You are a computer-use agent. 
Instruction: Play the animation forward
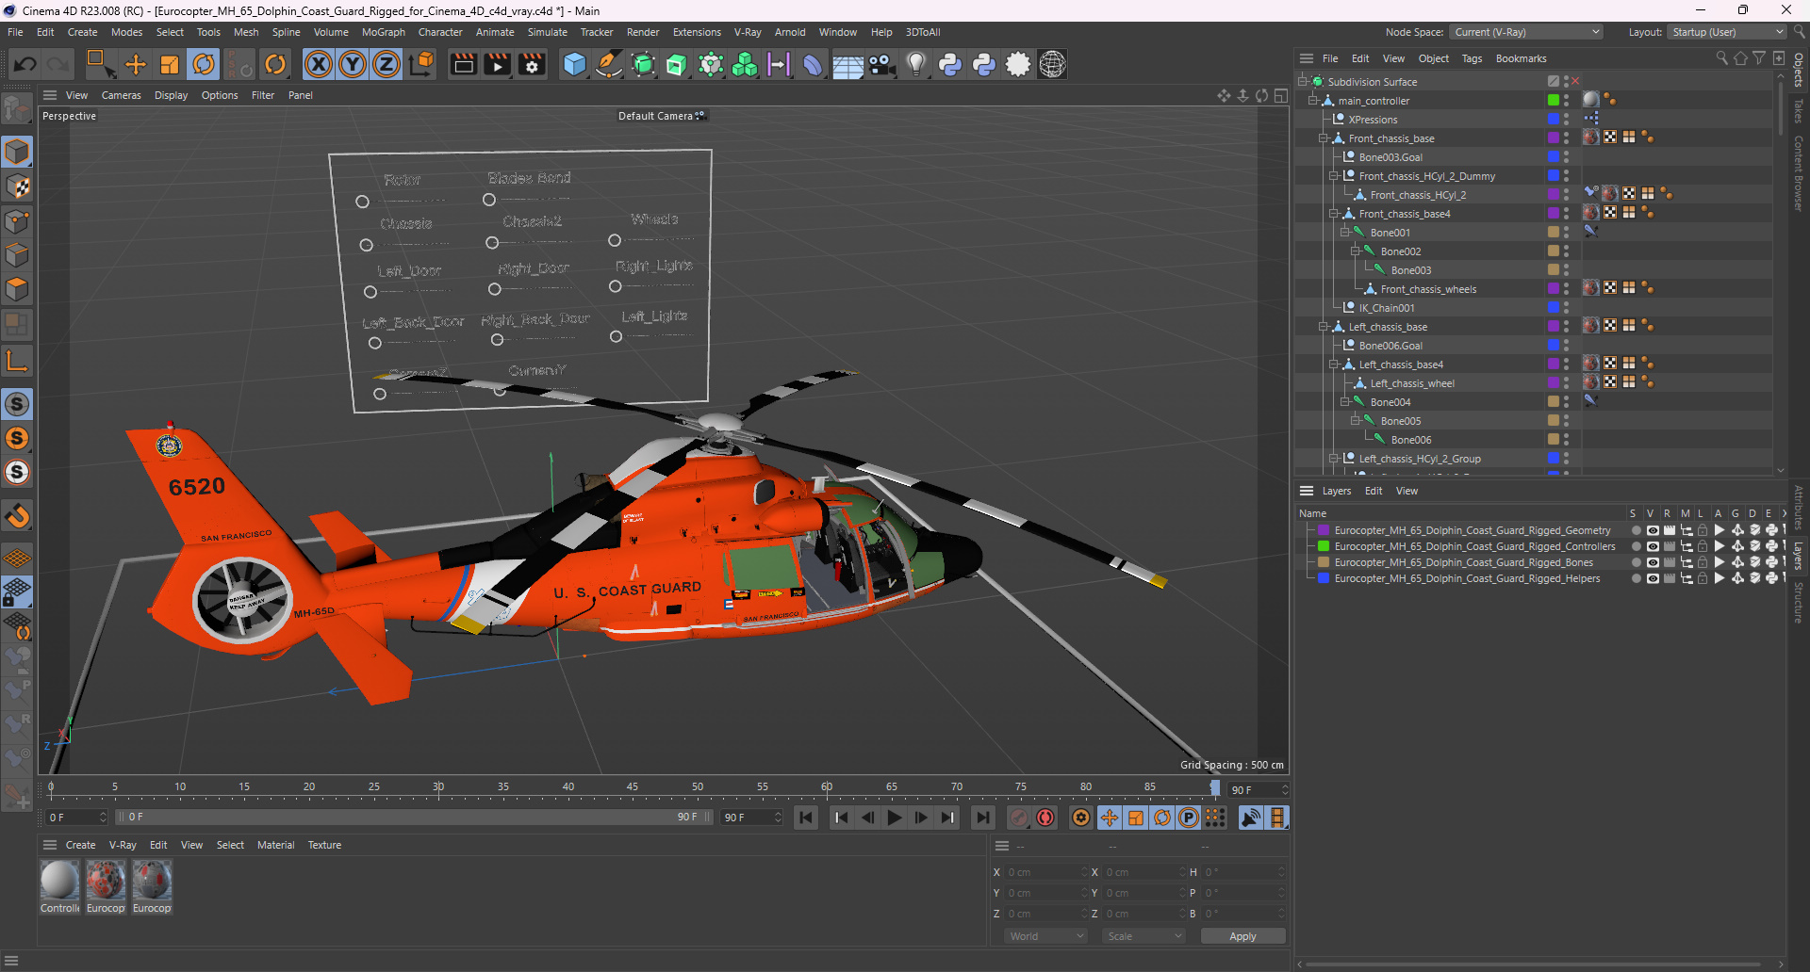pyautogui.click(x=895, y=818)
